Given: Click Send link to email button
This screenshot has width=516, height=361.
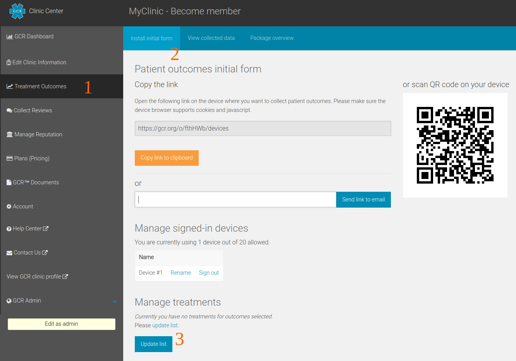Looking at the screenshot, I should [363, 199].
